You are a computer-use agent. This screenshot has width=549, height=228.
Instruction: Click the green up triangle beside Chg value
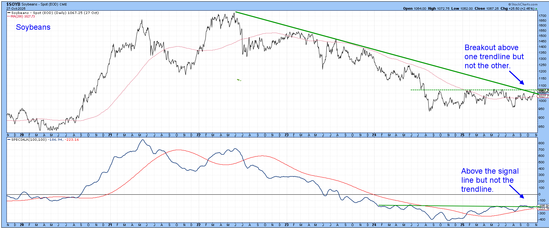[x=536, y=9]
